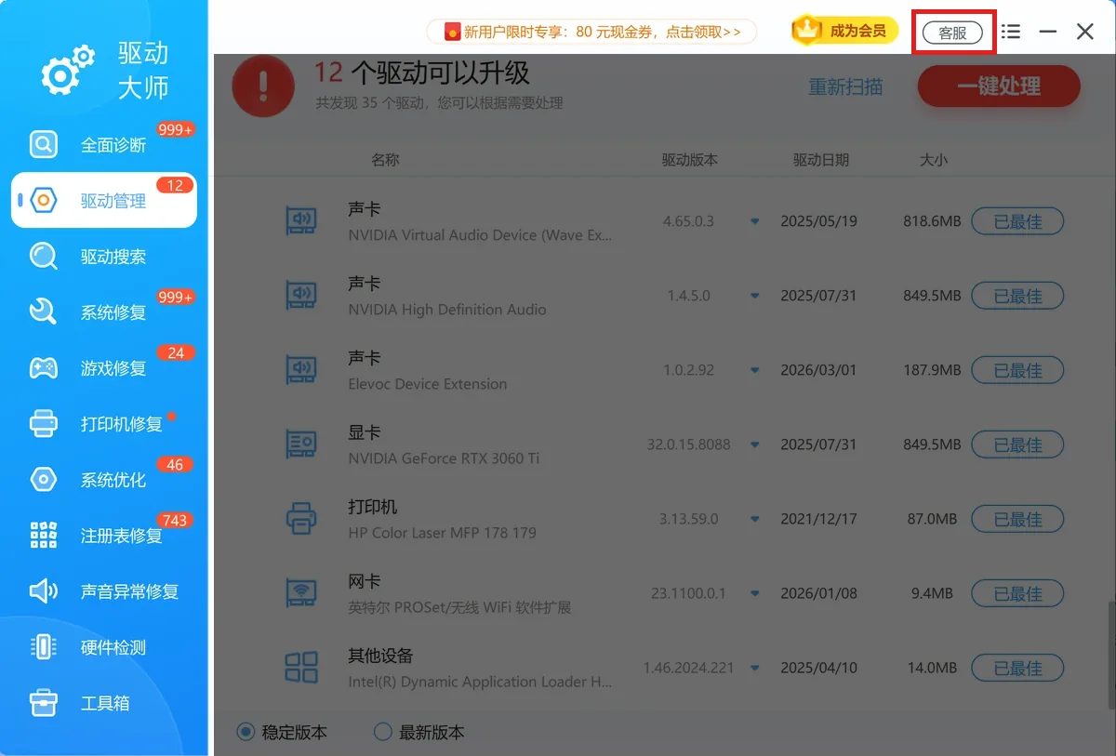Switch to 游戏修复 in sidebar
This screenshot has height=756, width=1116.
click(104, 368)
